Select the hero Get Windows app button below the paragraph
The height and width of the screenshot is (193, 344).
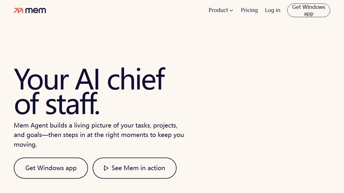(51, 168)
